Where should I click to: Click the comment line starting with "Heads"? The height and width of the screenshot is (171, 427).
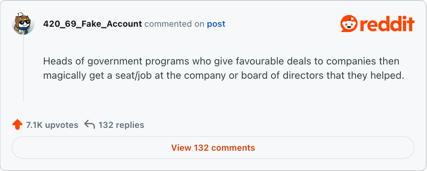point(221,62)
